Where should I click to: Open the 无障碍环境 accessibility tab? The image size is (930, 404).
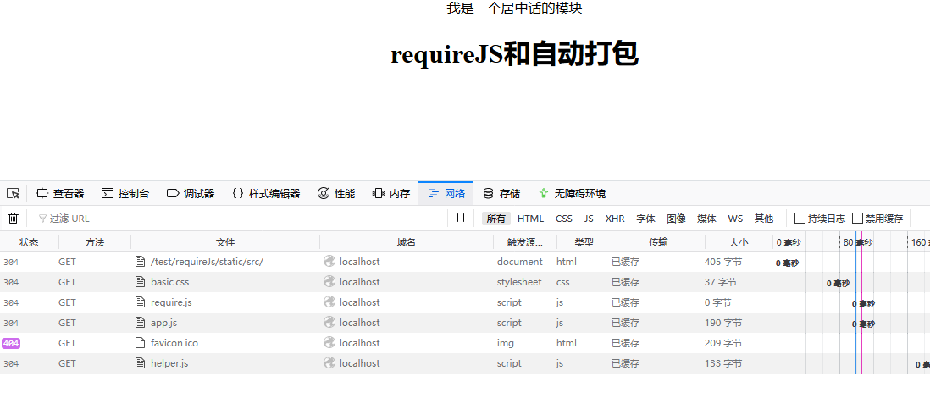572,193
